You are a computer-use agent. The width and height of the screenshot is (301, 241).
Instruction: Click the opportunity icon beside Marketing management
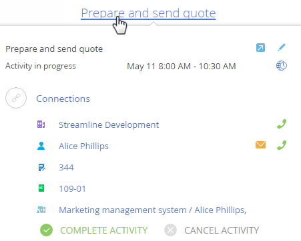(x=41, y=210)
